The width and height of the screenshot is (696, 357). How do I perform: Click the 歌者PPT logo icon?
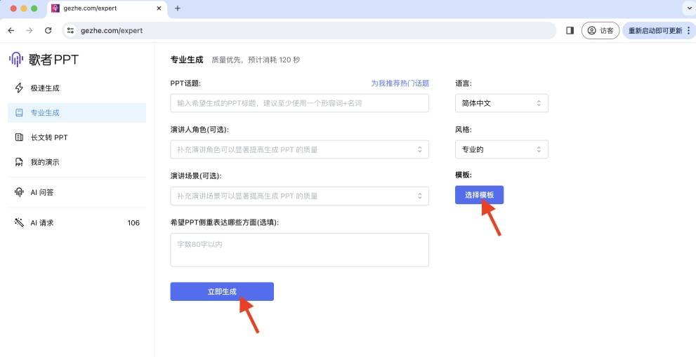coord(16,60)
